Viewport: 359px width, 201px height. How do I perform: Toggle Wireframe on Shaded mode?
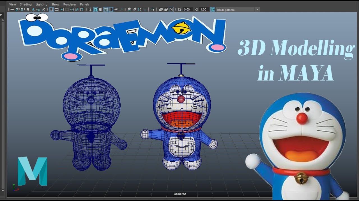pos(106,9)
